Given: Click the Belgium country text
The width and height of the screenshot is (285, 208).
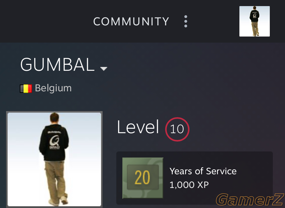Looking at the screenshot, I should (53, 88).
